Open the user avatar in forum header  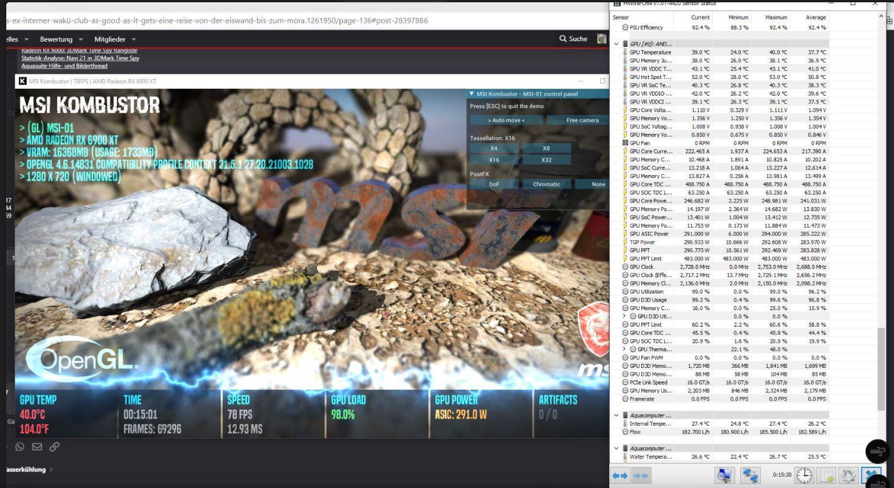(601, 39)
